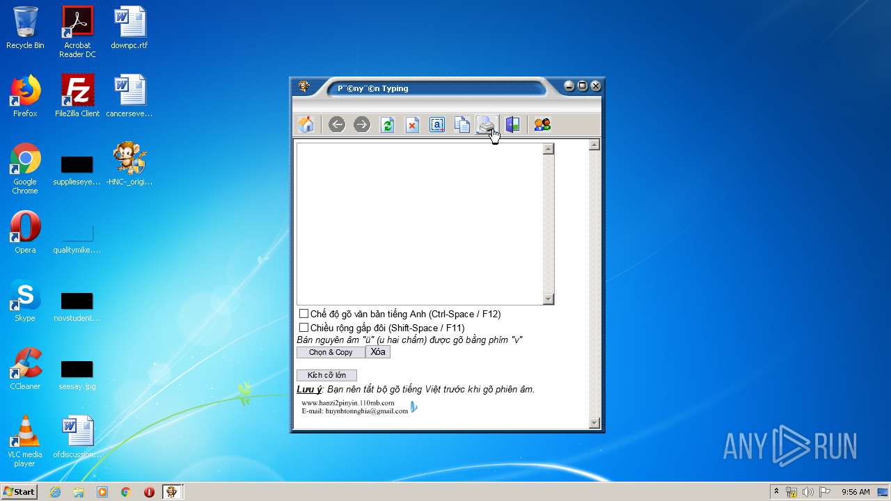Open VLC media player shortcut

[25, 441]
